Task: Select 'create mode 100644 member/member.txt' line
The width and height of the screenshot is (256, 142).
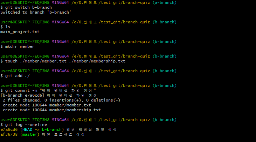Action: click(x=47, y=105)
